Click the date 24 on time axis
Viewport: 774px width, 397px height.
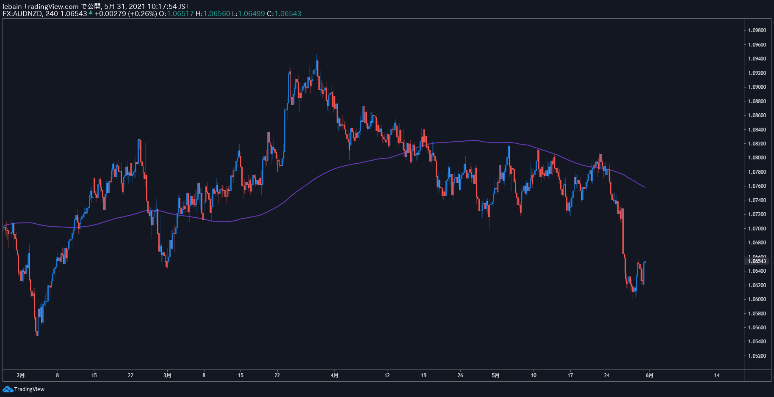607,375
